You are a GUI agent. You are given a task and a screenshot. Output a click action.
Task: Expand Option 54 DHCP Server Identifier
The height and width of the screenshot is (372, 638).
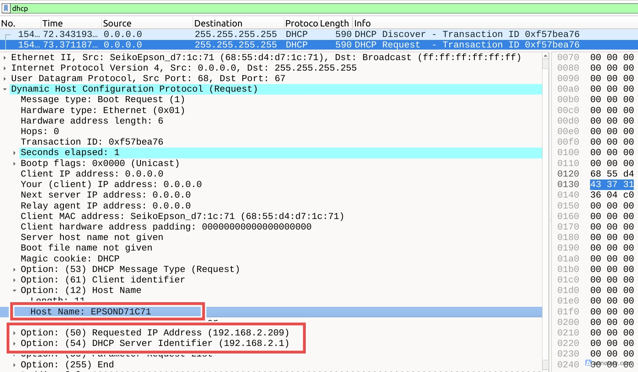pyautogui.click(x=14, y=343)
